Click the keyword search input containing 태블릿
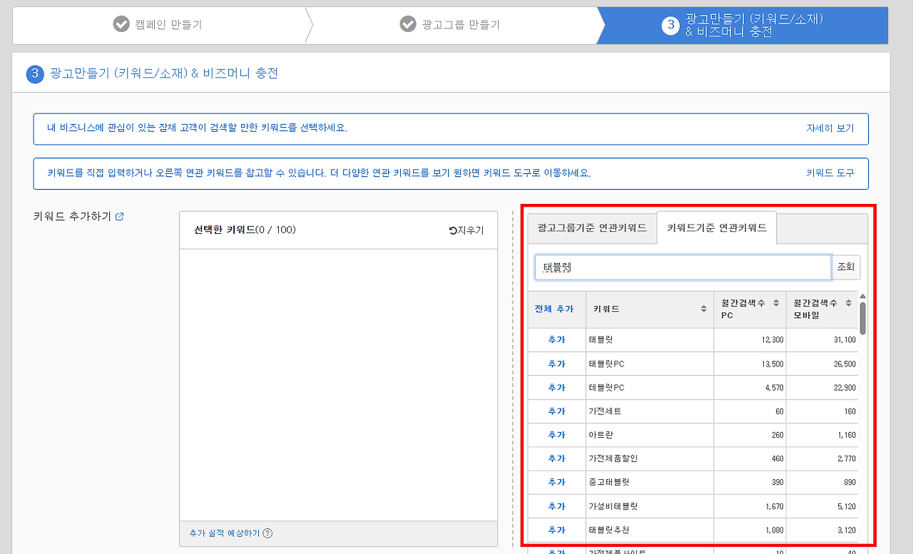 coord(683,267)
